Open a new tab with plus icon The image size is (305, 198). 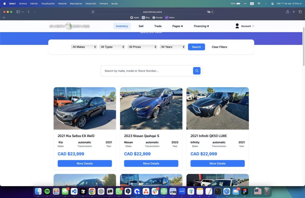(x=294, y=12)
